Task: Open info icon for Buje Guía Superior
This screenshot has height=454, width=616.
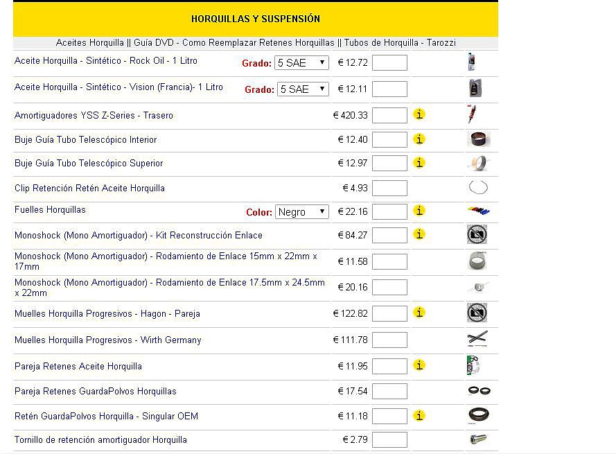Action: [419, 163]
